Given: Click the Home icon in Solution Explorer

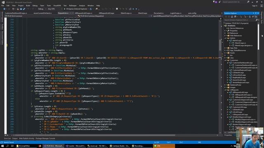Looking at the screenshot, I should 232,17.
